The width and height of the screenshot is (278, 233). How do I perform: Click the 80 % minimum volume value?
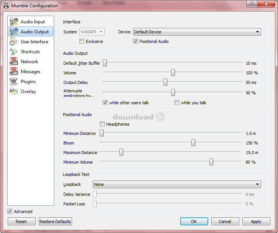coord(250,162)
